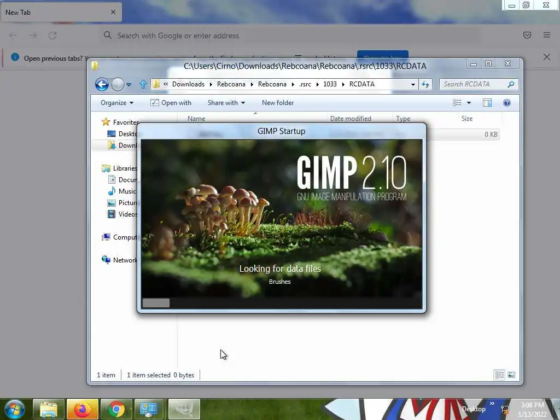Click the search magnifier in RCDATA box
The width and height of the screenshot is (560, 420).
tap(511, 84)
